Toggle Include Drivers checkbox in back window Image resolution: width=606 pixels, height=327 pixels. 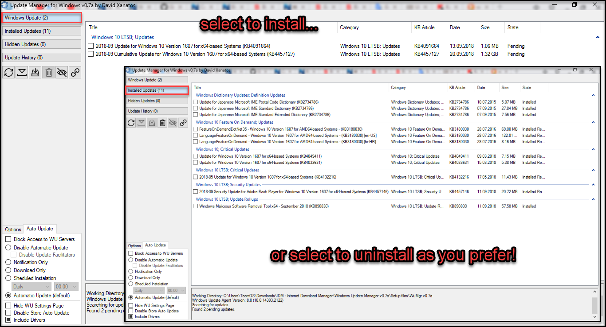tap(8, 320)
